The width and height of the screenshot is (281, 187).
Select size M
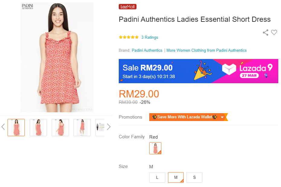pyautogui.click(x=176, y=178)
